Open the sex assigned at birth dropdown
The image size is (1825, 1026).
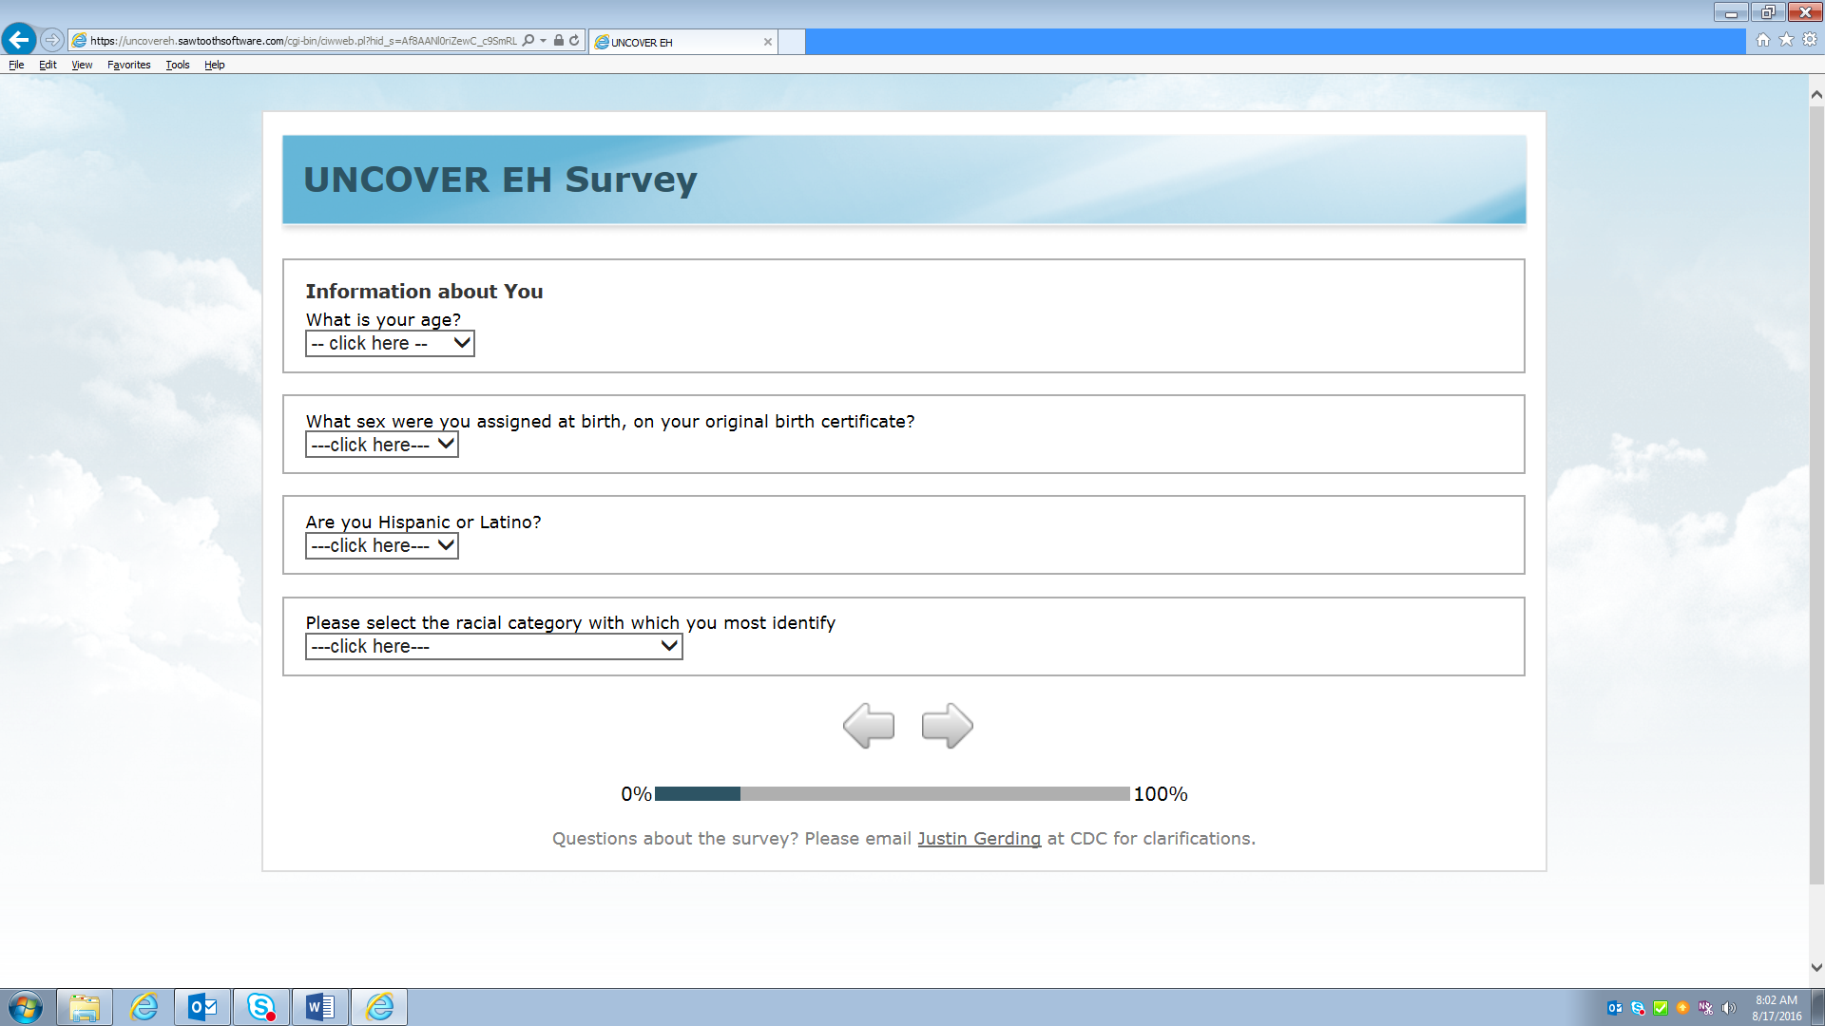(x=381, y=445)
